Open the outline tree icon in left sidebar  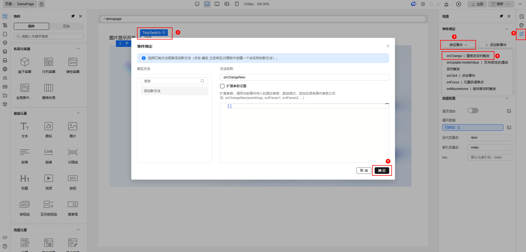pyautogui.click(x=5, y=25)
